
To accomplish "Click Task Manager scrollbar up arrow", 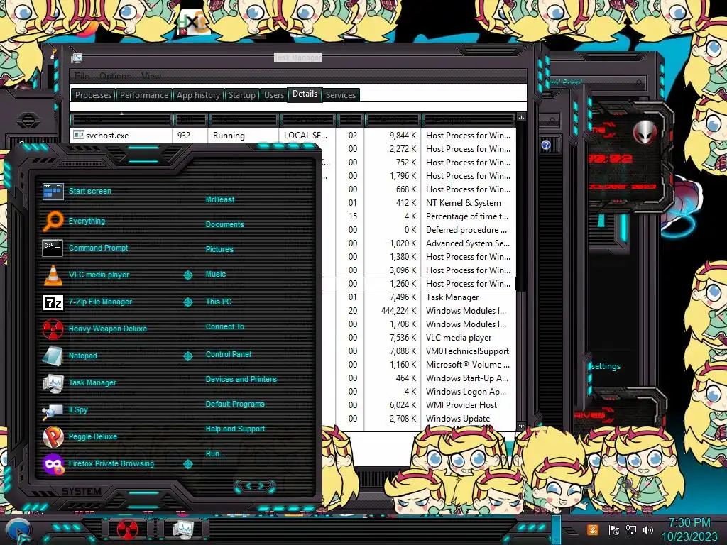I will (521, 117).
